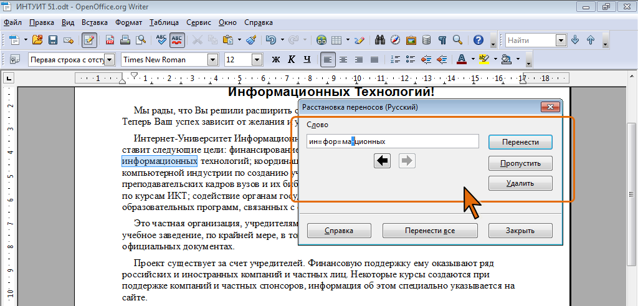Open the Styles and Formatting window icon

point(15,59)
